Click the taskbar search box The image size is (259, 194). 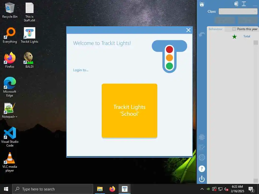[x=53, y=189]
